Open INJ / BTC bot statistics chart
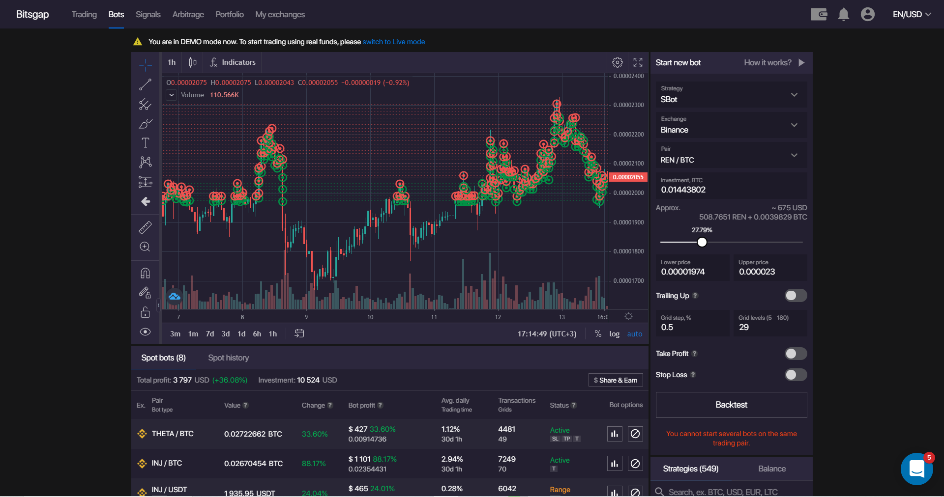This screenshot has height=497, width=944. click(x=615, y=463)
